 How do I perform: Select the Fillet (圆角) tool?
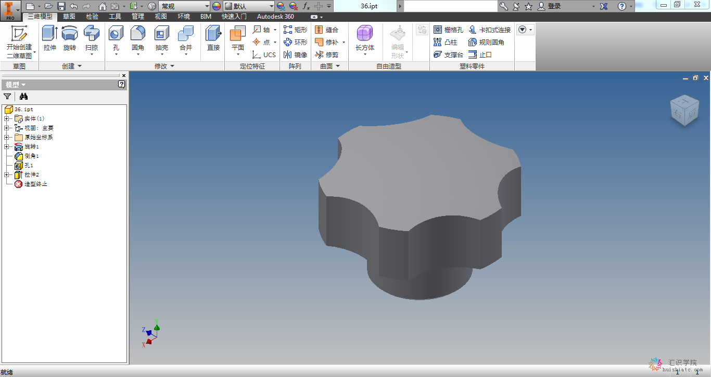(138, 41)
